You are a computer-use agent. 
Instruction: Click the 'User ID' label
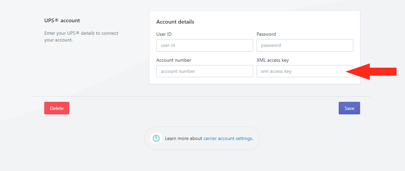[164, 34]
